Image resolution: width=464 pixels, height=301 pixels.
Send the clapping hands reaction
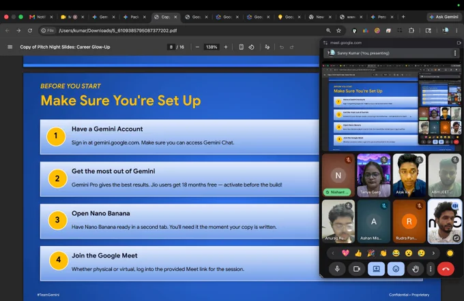[383, 253]
